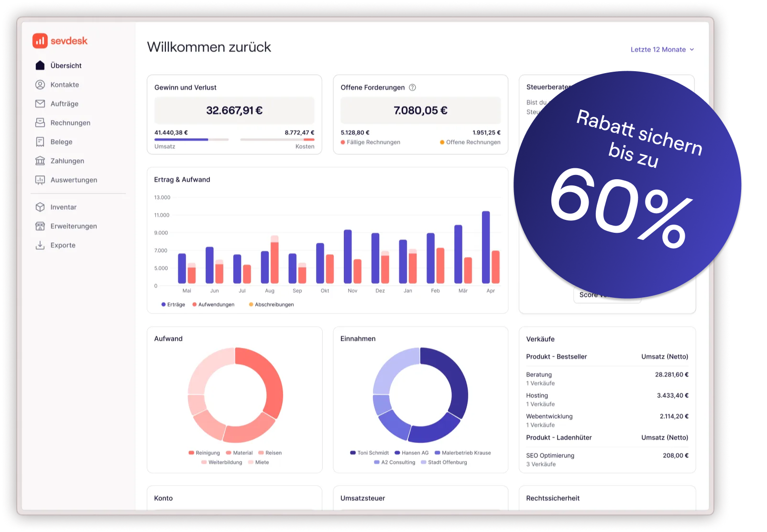Open the Belege receipts icon

(40, 142)
